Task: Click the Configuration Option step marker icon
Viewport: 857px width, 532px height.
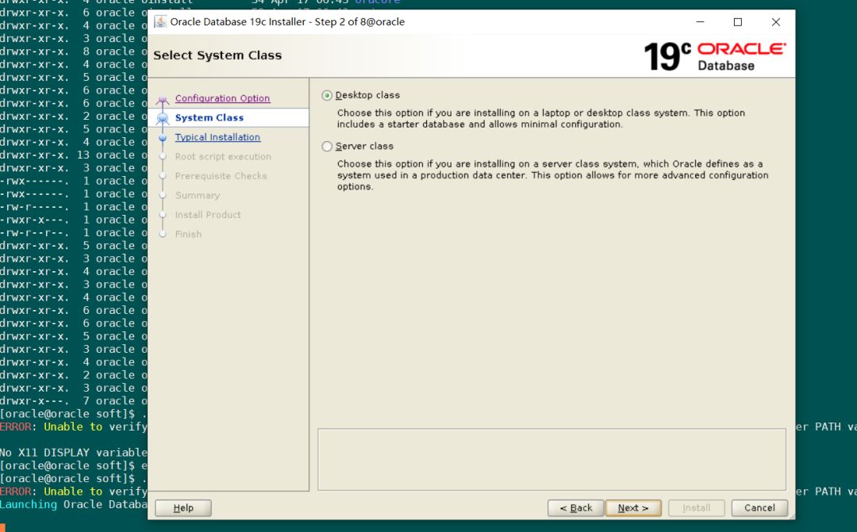Action: pos(163,99)
